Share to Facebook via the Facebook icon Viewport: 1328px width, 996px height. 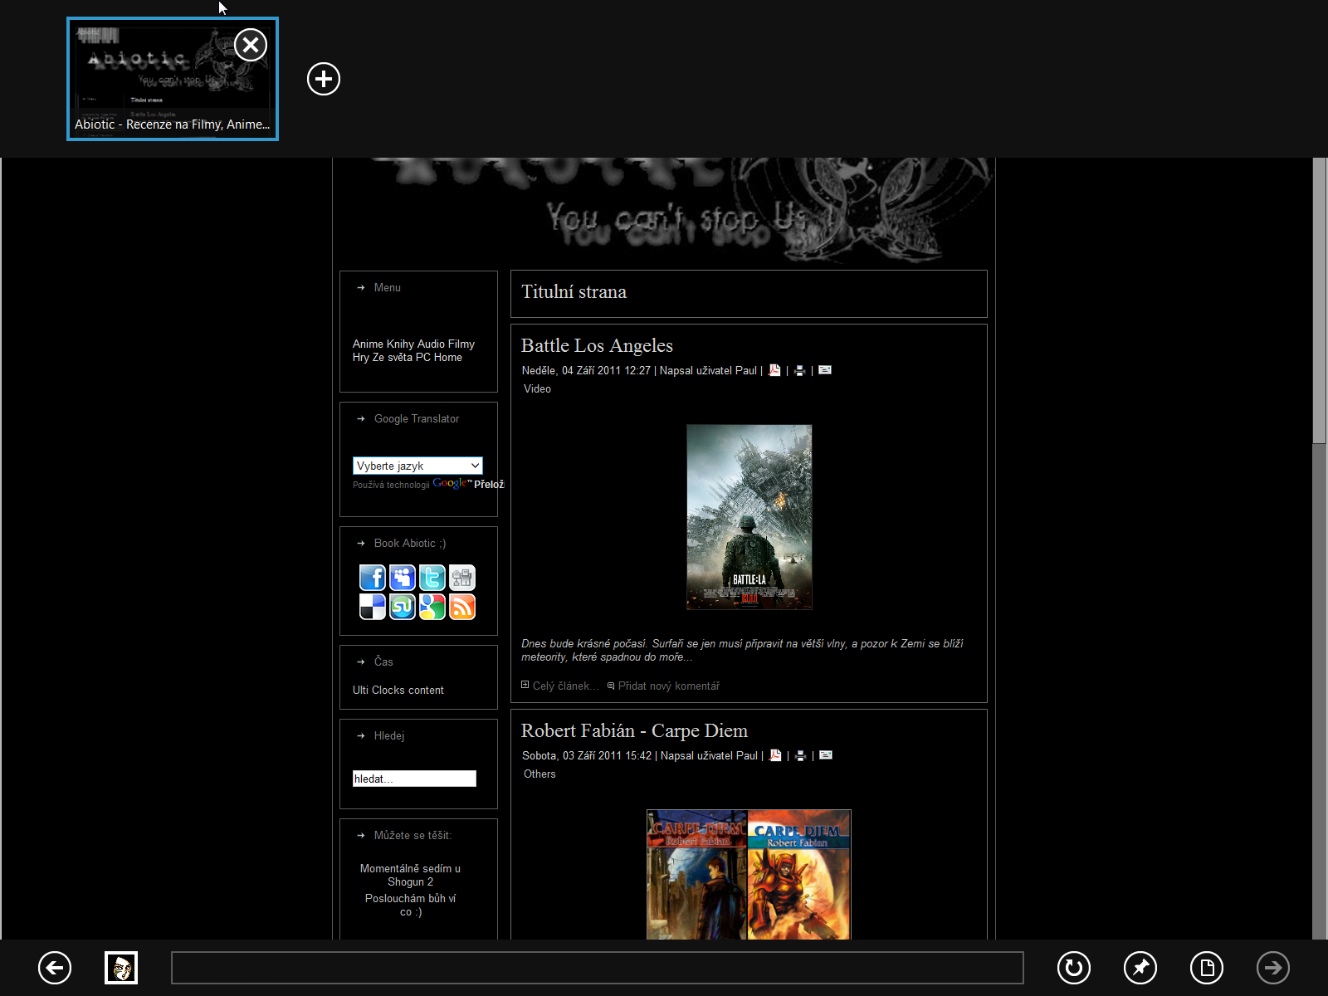373,577
